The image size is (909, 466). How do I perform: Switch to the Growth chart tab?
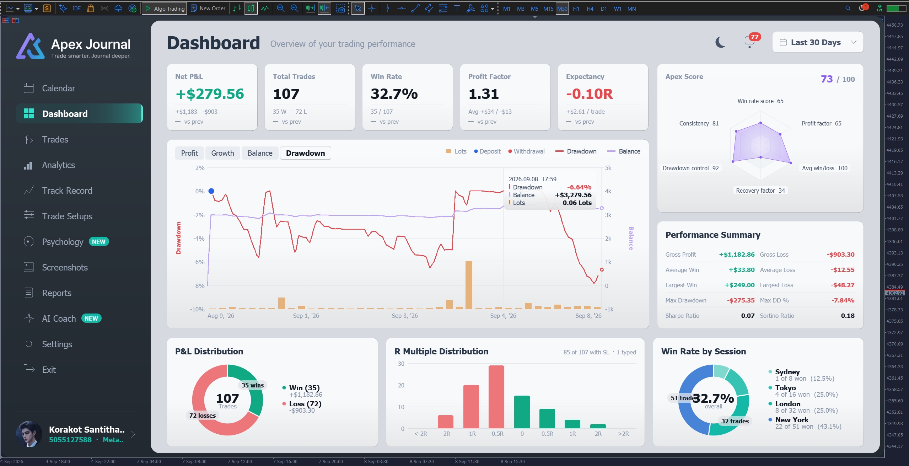click(x=222, y=153)
